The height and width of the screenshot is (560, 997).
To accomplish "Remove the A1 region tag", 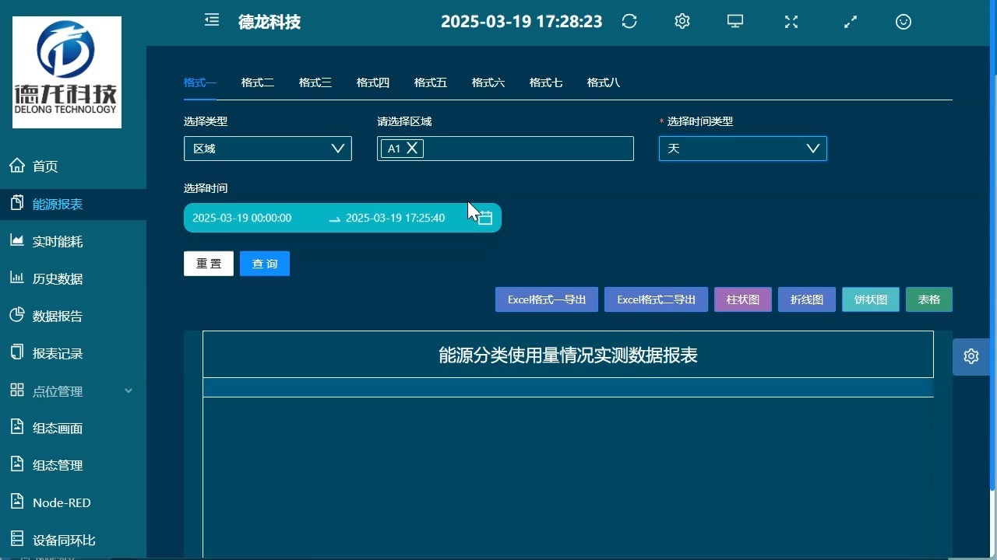I will coord(412,148).
